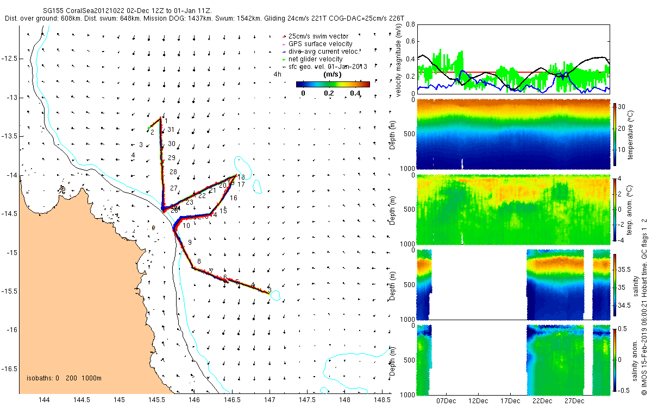Click waypoint number 29 on the glider track
This screenshot has width=652, height=407.
click(x=172, y=158)
